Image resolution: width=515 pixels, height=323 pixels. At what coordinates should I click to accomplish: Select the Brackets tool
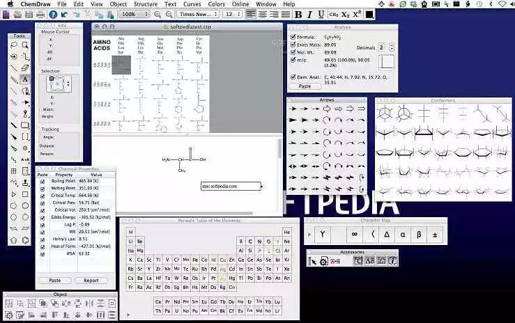coord(25,136)
